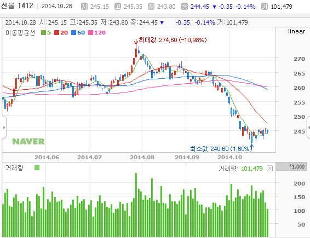Screen dimensions: 310x238
Task: Click the closing price icon beside 244.45
Action: point(185,7)
